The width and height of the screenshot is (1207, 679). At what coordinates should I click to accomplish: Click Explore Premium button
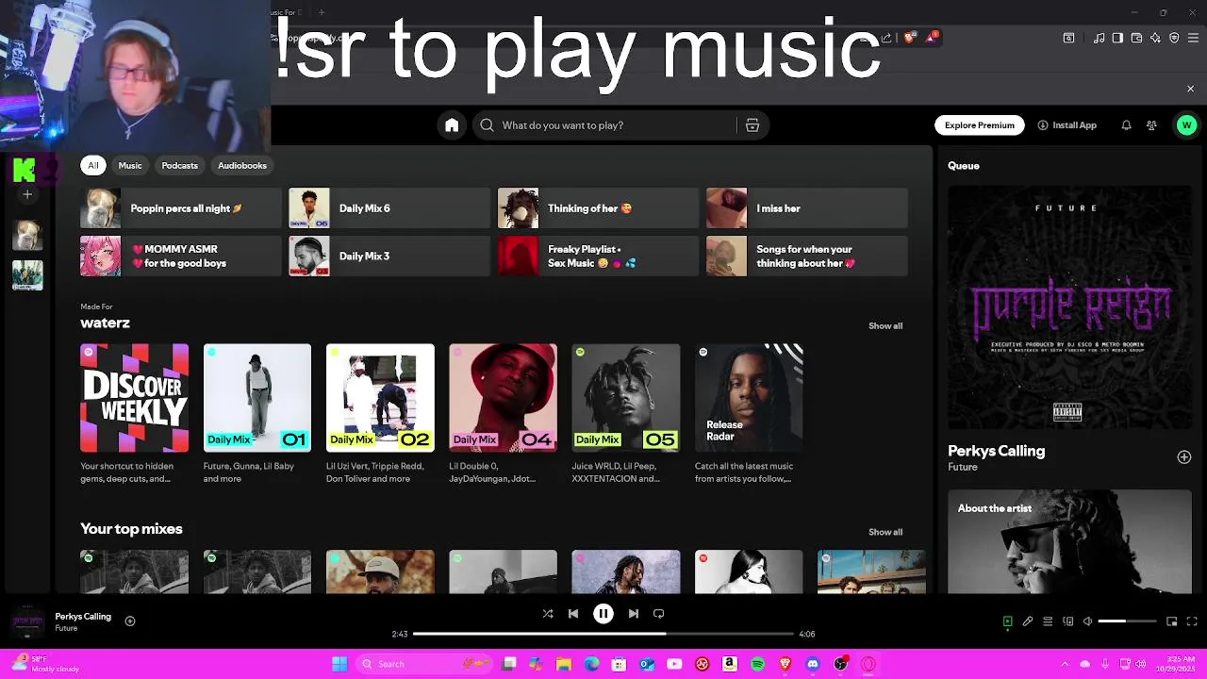(x=980, y=125)
